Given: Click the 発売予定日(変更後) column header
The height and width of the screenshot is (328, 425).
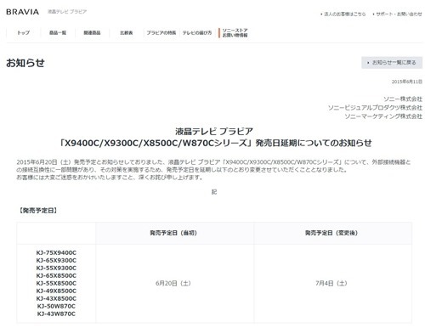Looking at the screenshot, I should click(x=331, y=233).
